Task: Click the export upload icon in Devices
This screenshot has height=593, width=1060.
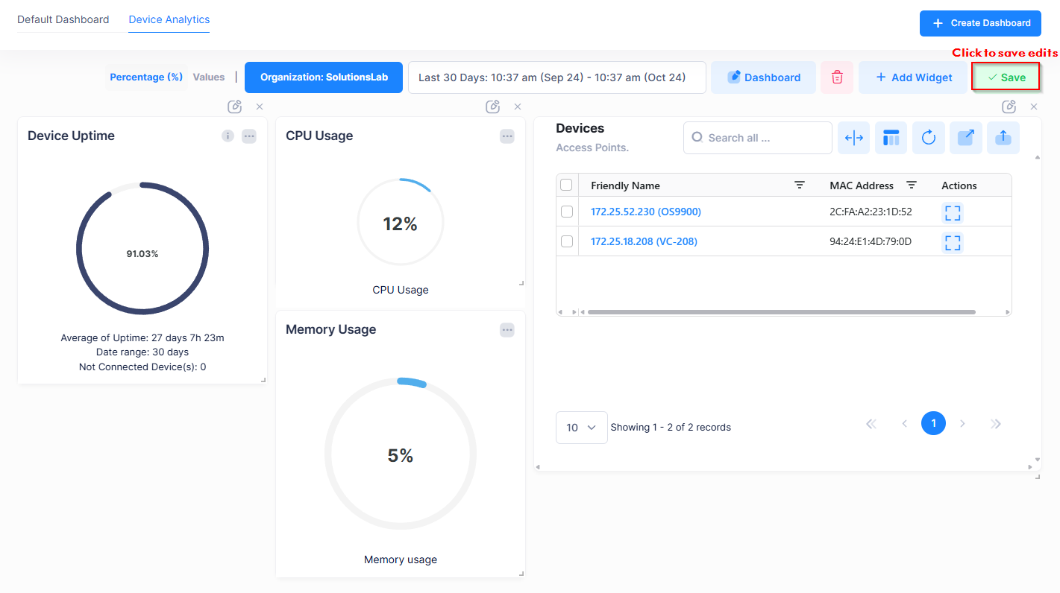Action: pyautogui.click(x=1003, y=138)
